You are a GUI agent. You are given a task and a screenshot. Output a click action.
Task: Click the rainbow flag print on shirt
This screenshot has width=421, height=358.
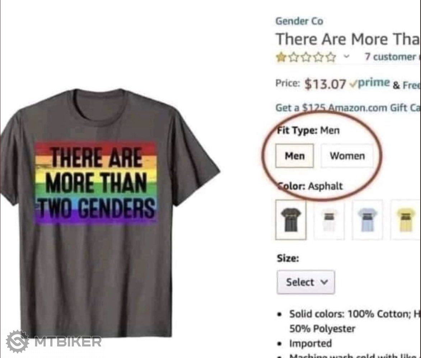tap(96, 183)
